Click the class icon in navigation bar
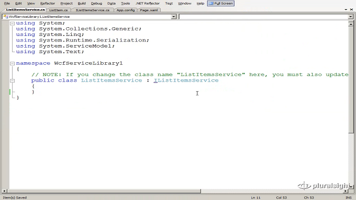This screenshot has width=356, height=200. click(x=6, y=17)
